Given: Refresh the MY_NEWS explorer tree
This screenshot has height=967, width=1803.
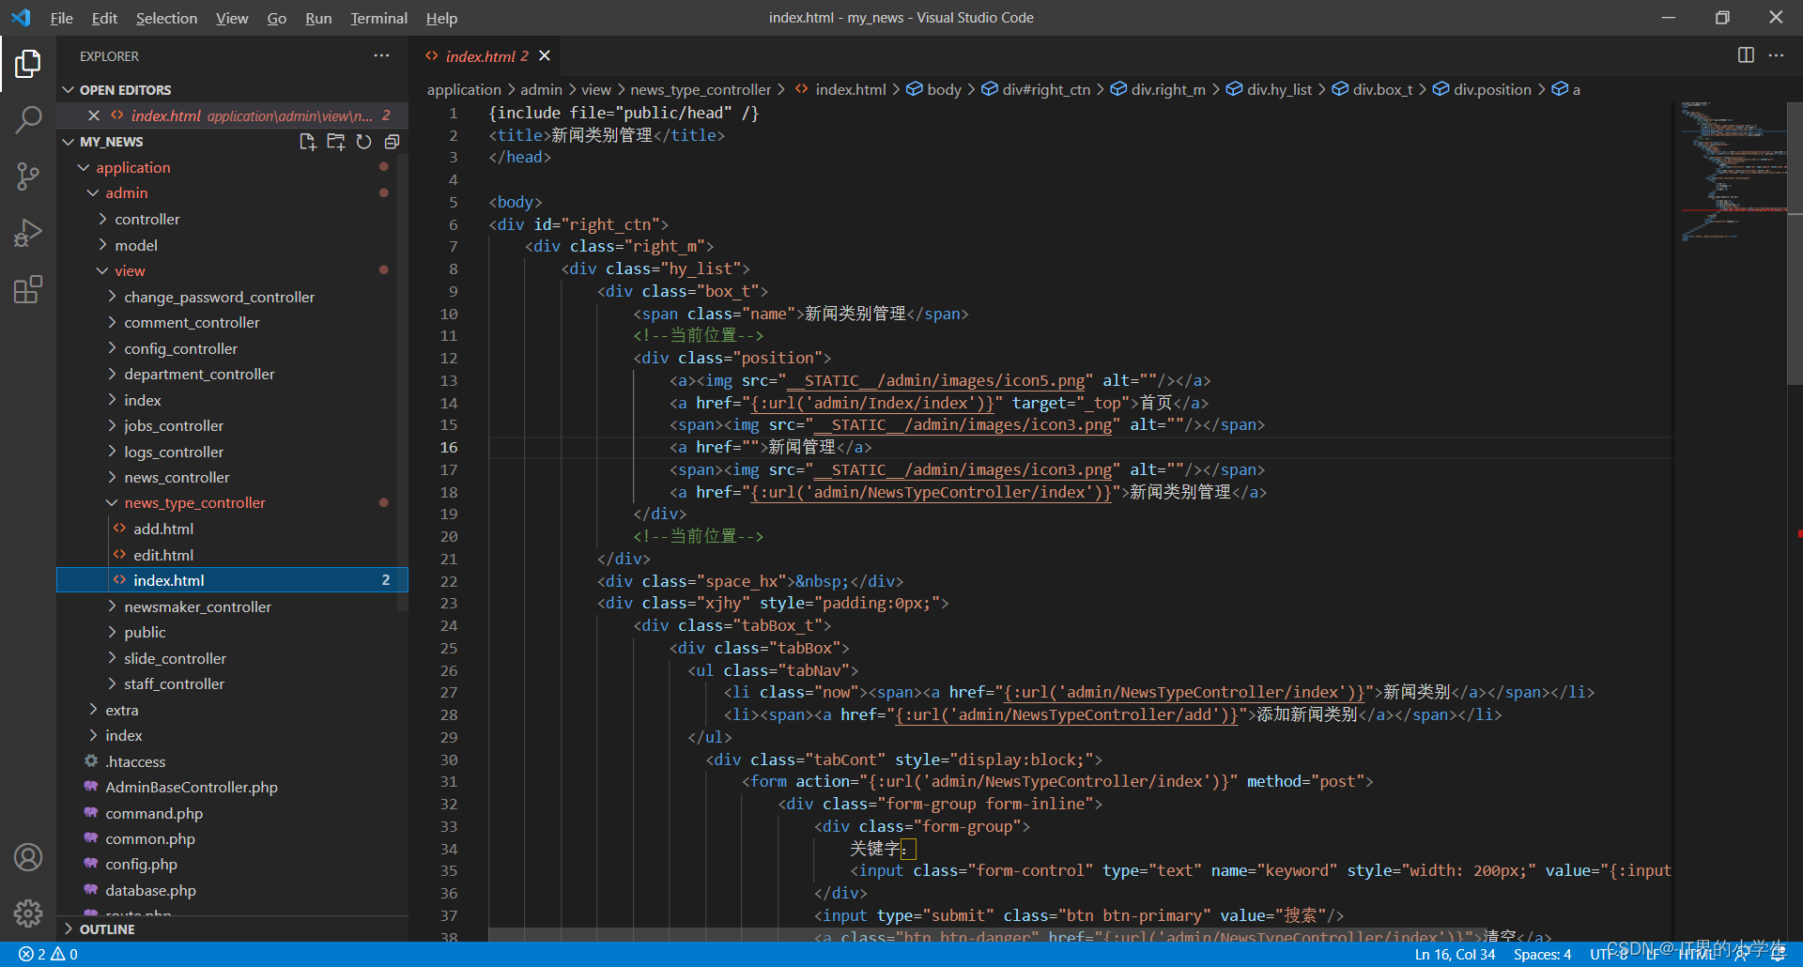Looking at the screenshot, I should (x=363, y=142).
